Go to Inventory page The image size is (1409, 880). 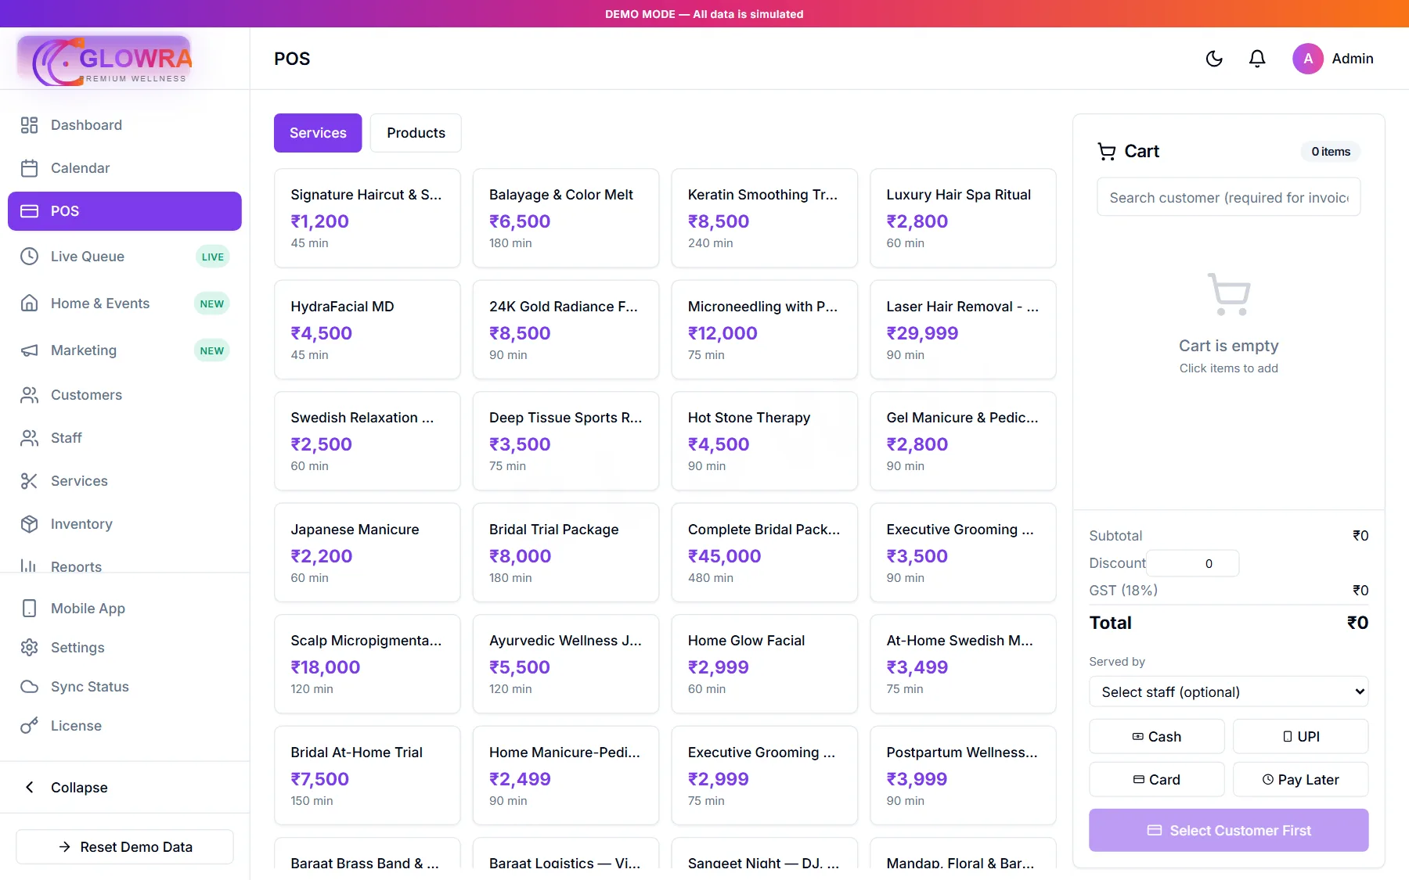coord(124,524)
